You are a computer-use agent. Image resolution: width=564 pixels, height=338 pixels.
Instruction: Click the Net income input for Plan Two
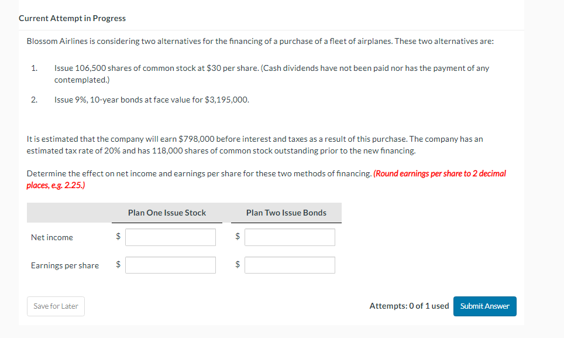point(290,237)
